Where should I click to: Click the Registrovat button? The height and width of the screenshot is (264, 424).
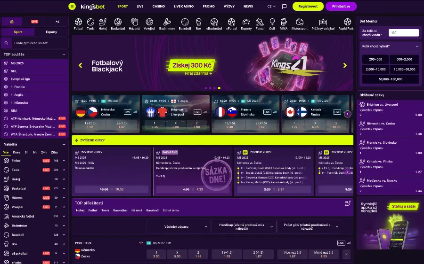point(308,6)
